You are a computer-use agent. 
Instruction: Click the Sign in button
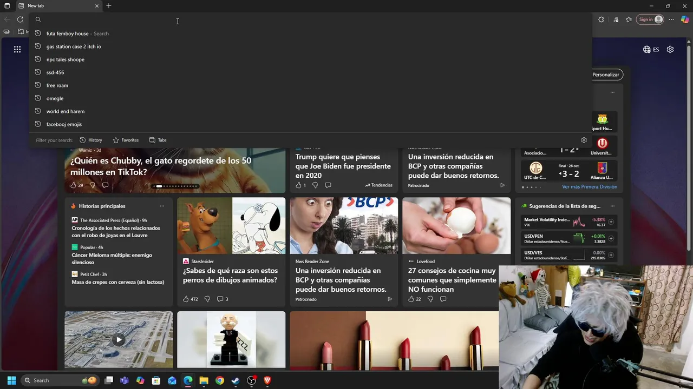tap(650, 19)
